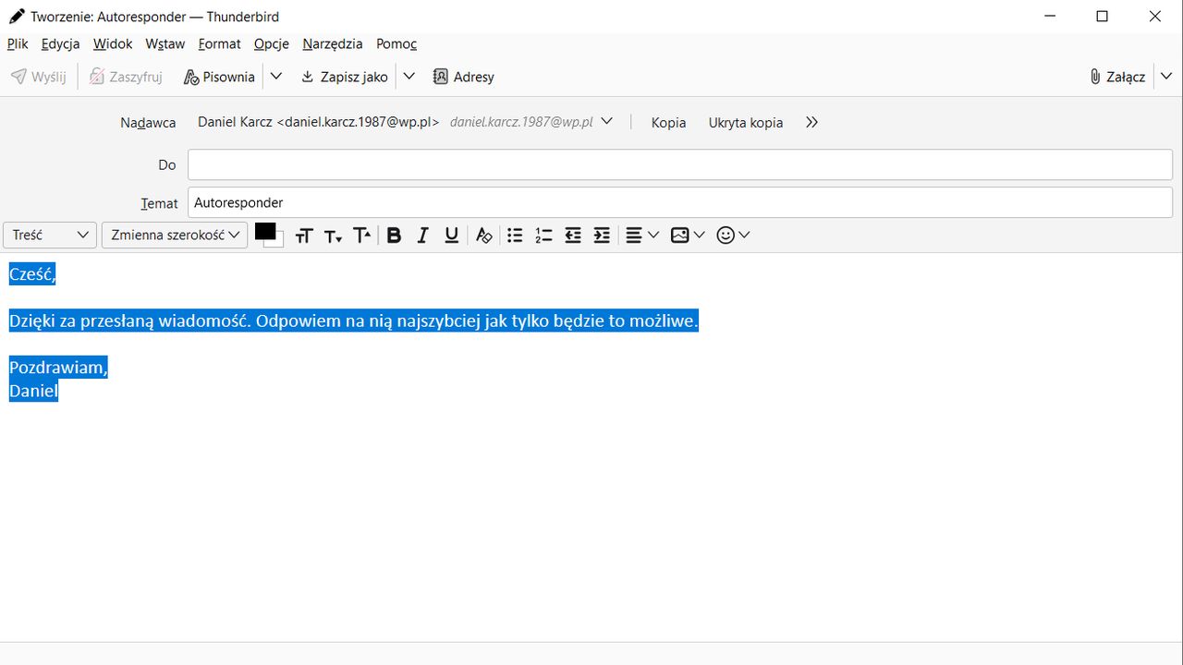This screenshot has width=1183, height=665.
Task: Click the Pisownia spelling button
Action: tap(219, 77)
